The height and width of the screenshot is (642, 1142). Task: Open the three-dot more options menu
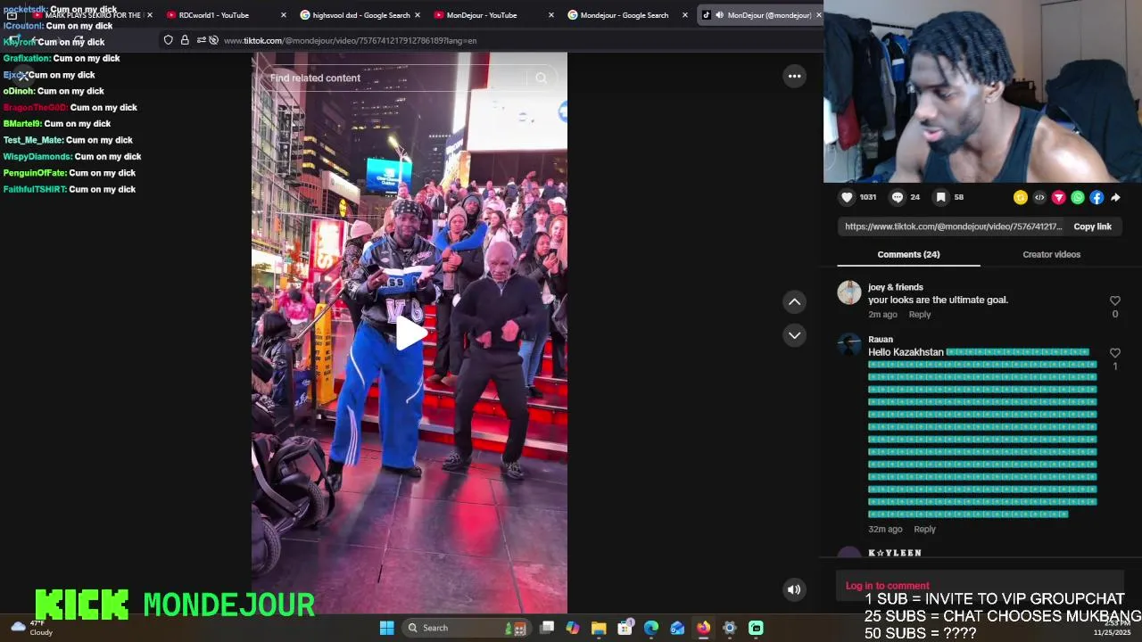pos(794,76)
